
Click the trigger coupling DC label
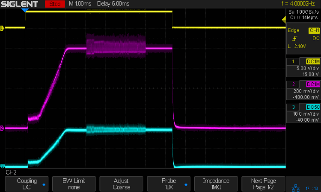point(316,38)
